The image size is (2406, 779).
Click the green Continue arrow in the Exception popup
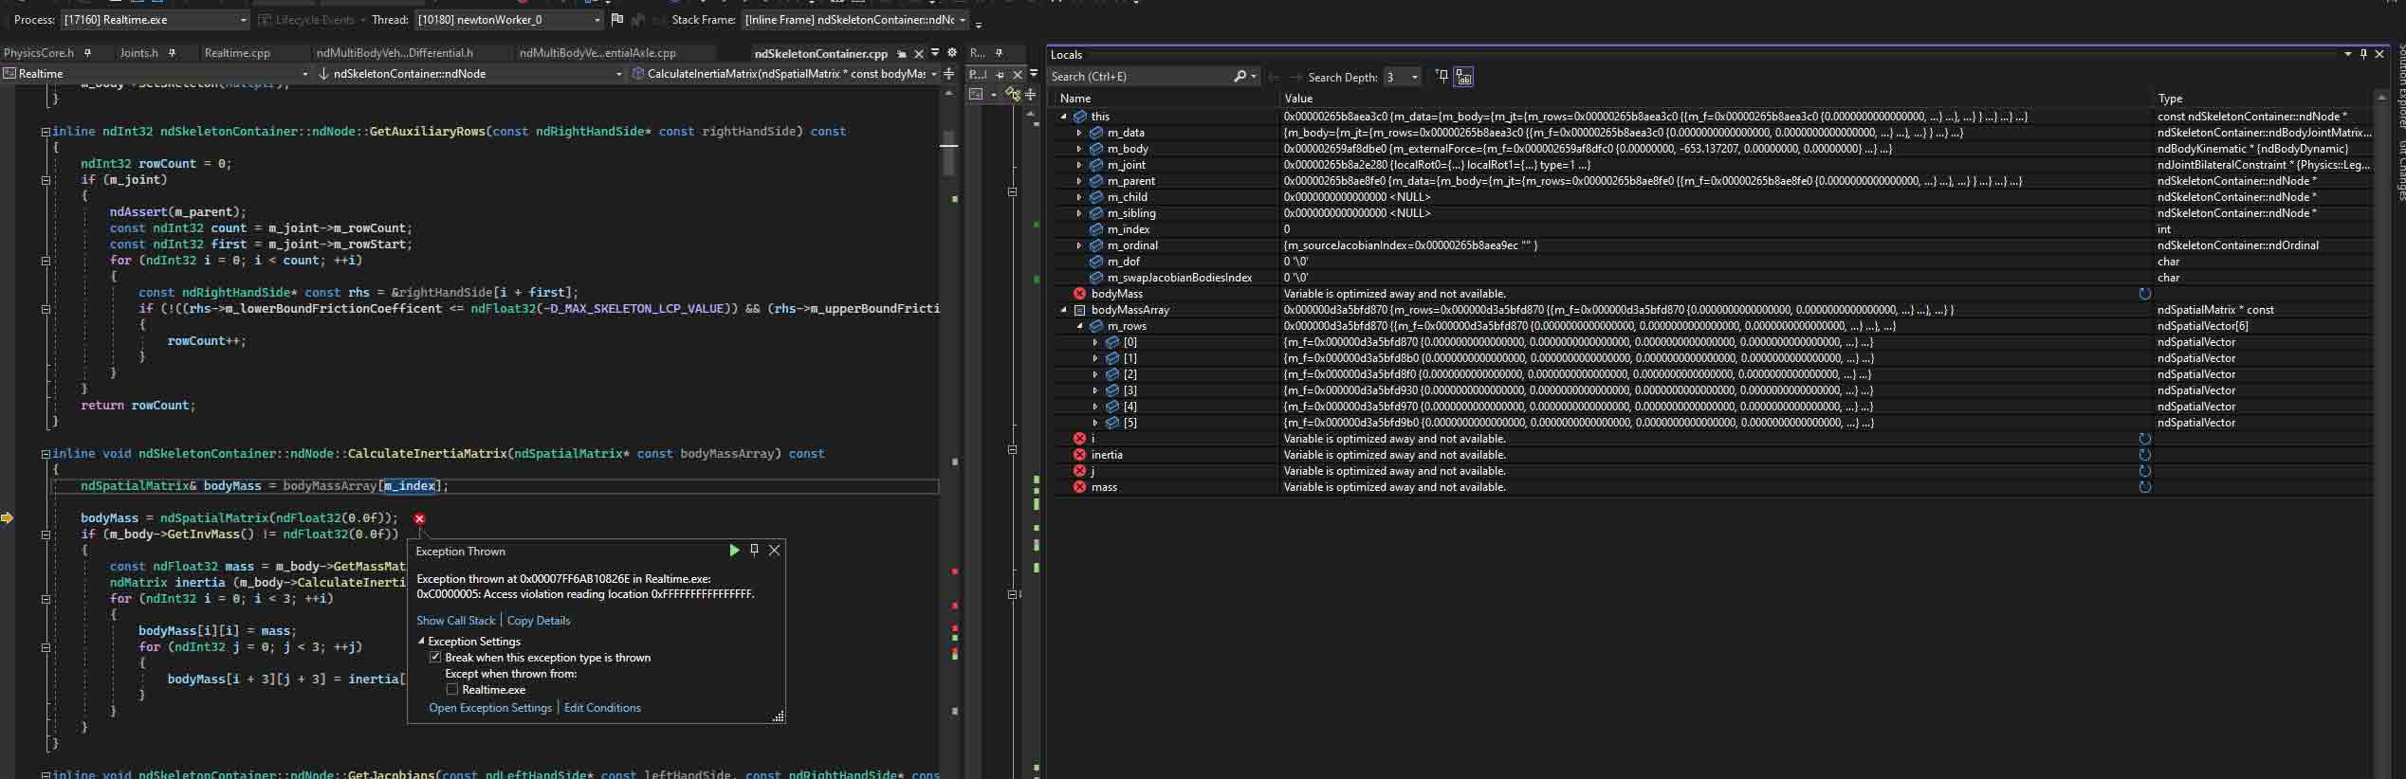(x=733, y=551)
